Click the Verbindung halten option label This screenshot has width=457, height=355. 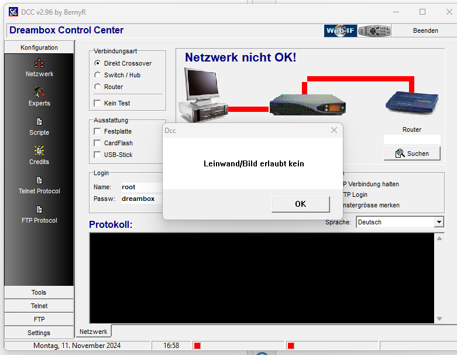[370, 184]
